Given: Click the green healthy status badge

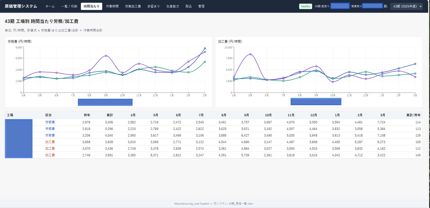Looking at the screenshot, I should pyautogui.click(x=306, y=6).
